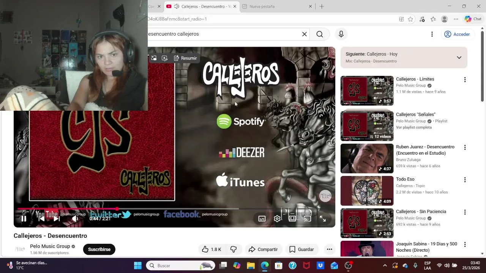Open Callejeros - Sin Paciencia title

[x=421, y=212]
